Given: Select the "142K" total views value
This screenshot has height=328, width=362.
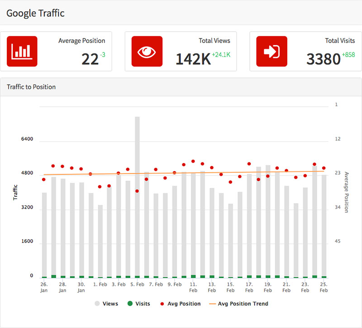Looking at the screenshot, I should click(193, 59).
